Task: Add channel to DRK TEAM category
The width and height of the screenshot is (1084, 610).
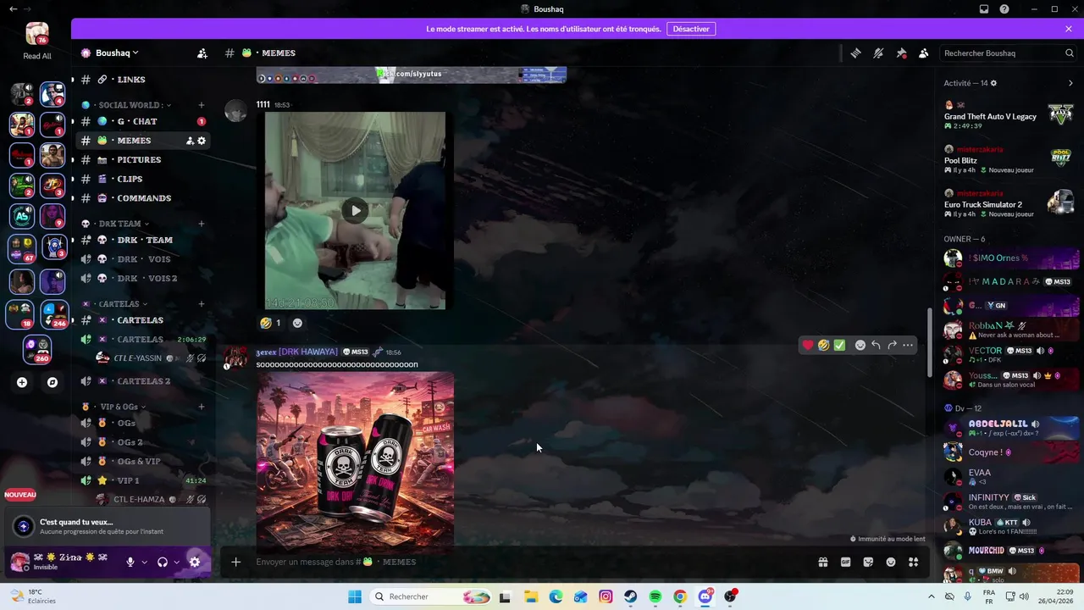Action: click(x=202, y=224)
